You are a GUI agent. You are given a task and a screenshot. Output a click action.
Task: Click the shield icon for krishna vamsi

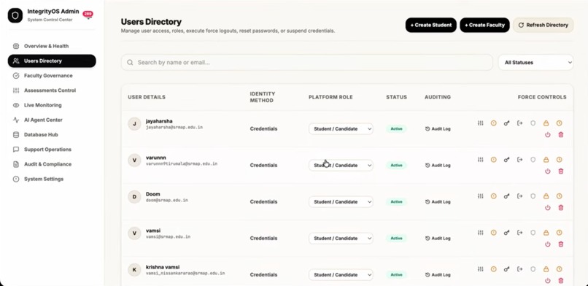point(533,268)
